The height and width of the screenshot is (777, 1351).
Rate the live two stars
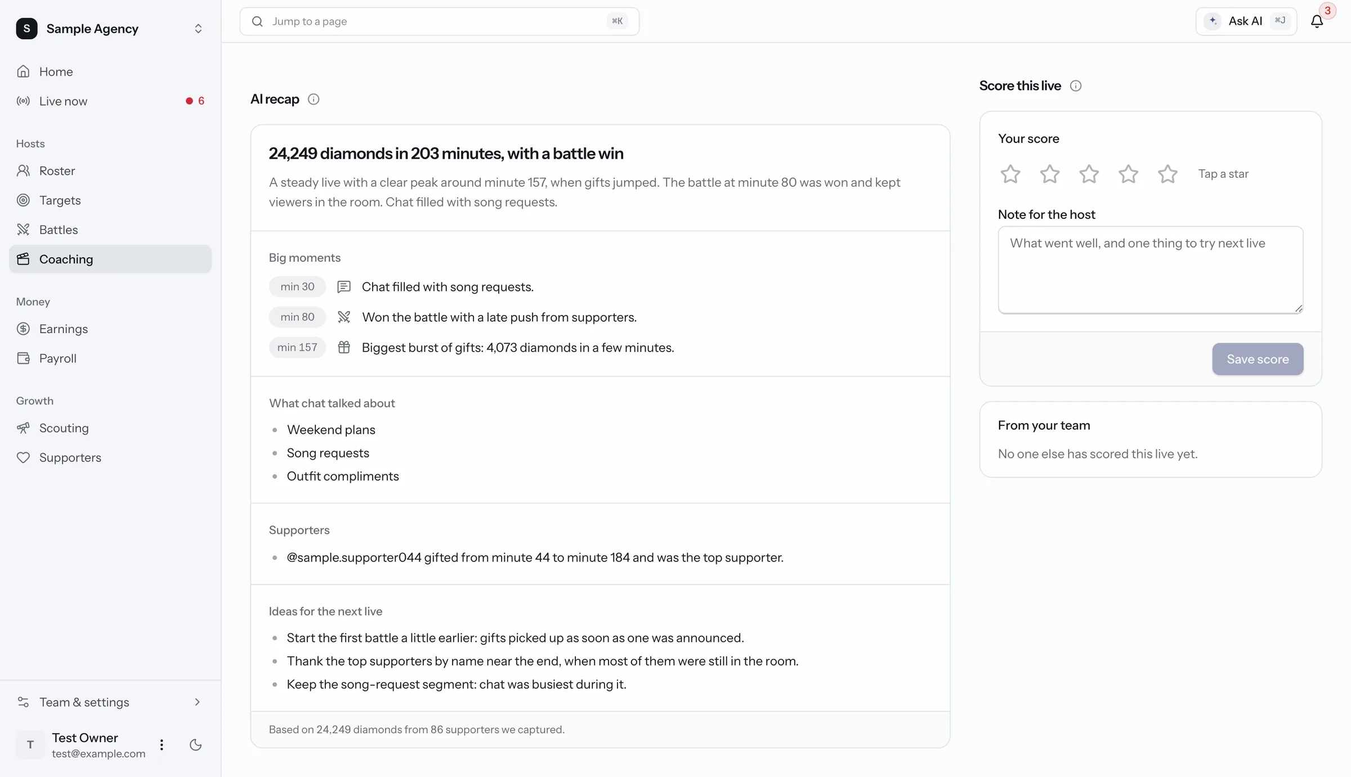tap(1049, 174)
